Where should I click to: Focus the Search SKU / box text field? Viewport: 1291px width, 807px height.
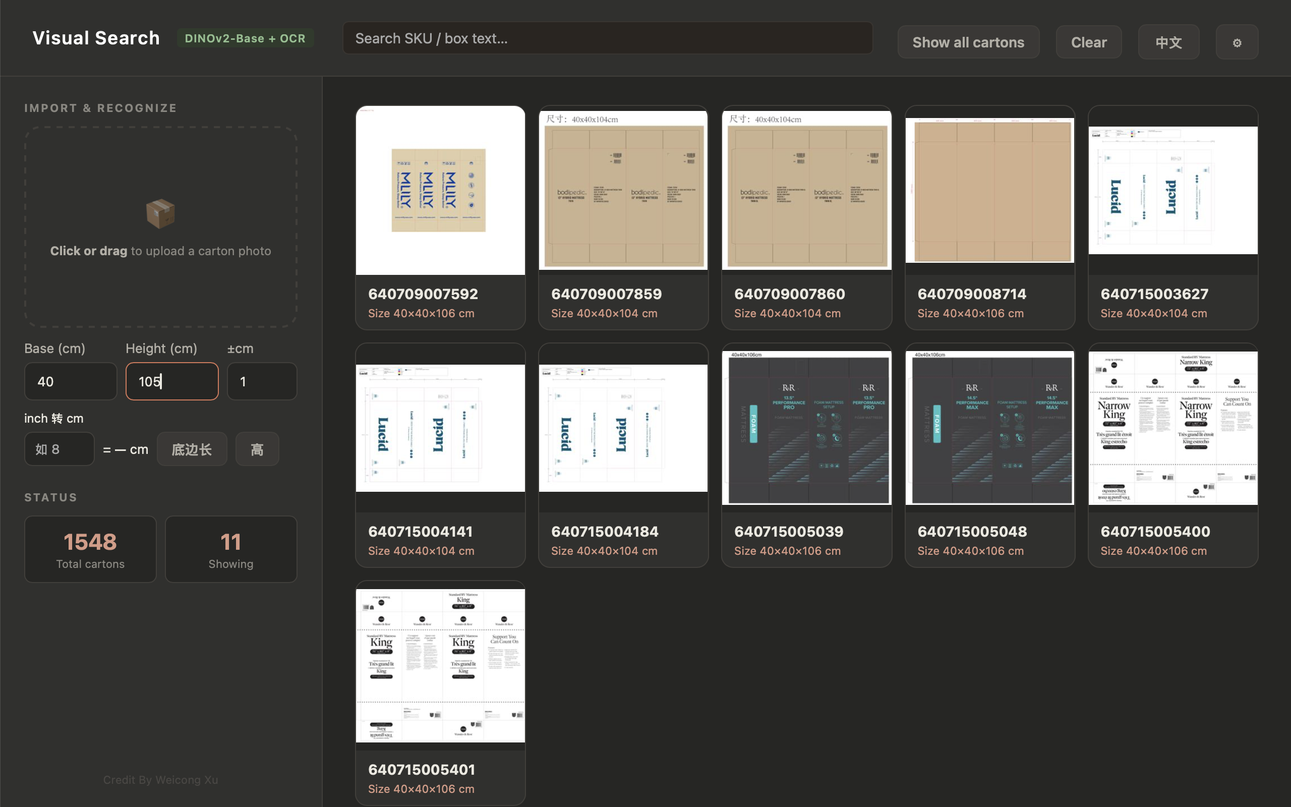pyautogui.click(x=607, y=38)
